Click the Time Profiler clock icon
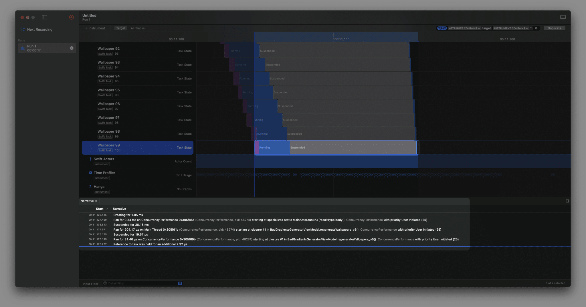 (90, 173)
